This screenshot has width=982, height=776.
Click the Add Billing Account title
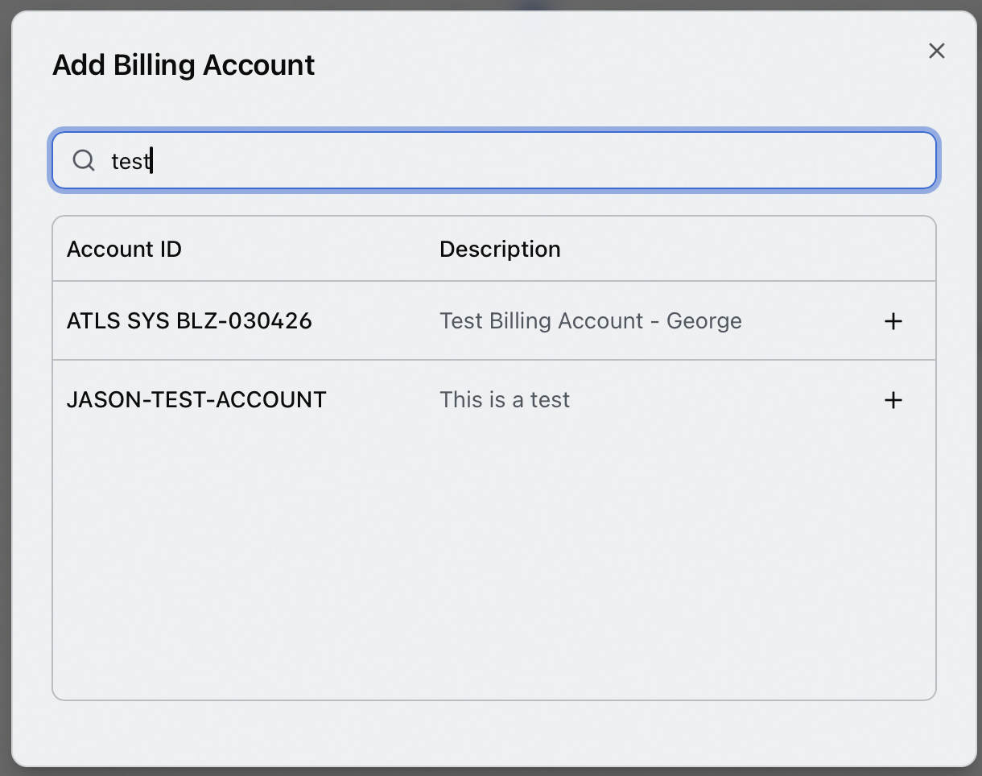184,65
